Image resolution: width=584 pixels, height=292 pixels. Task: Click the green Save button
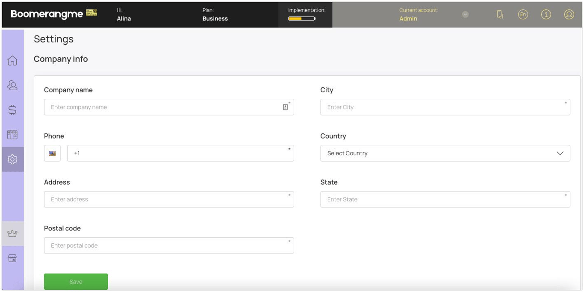pyautogui.click(x=76, y=282)
